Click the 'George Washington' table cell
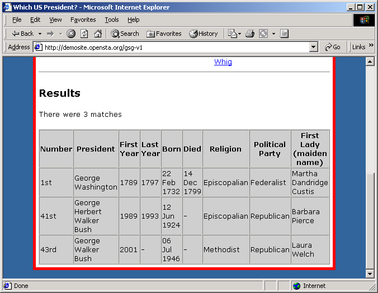The image size is (378, 293). pos(96,182)
